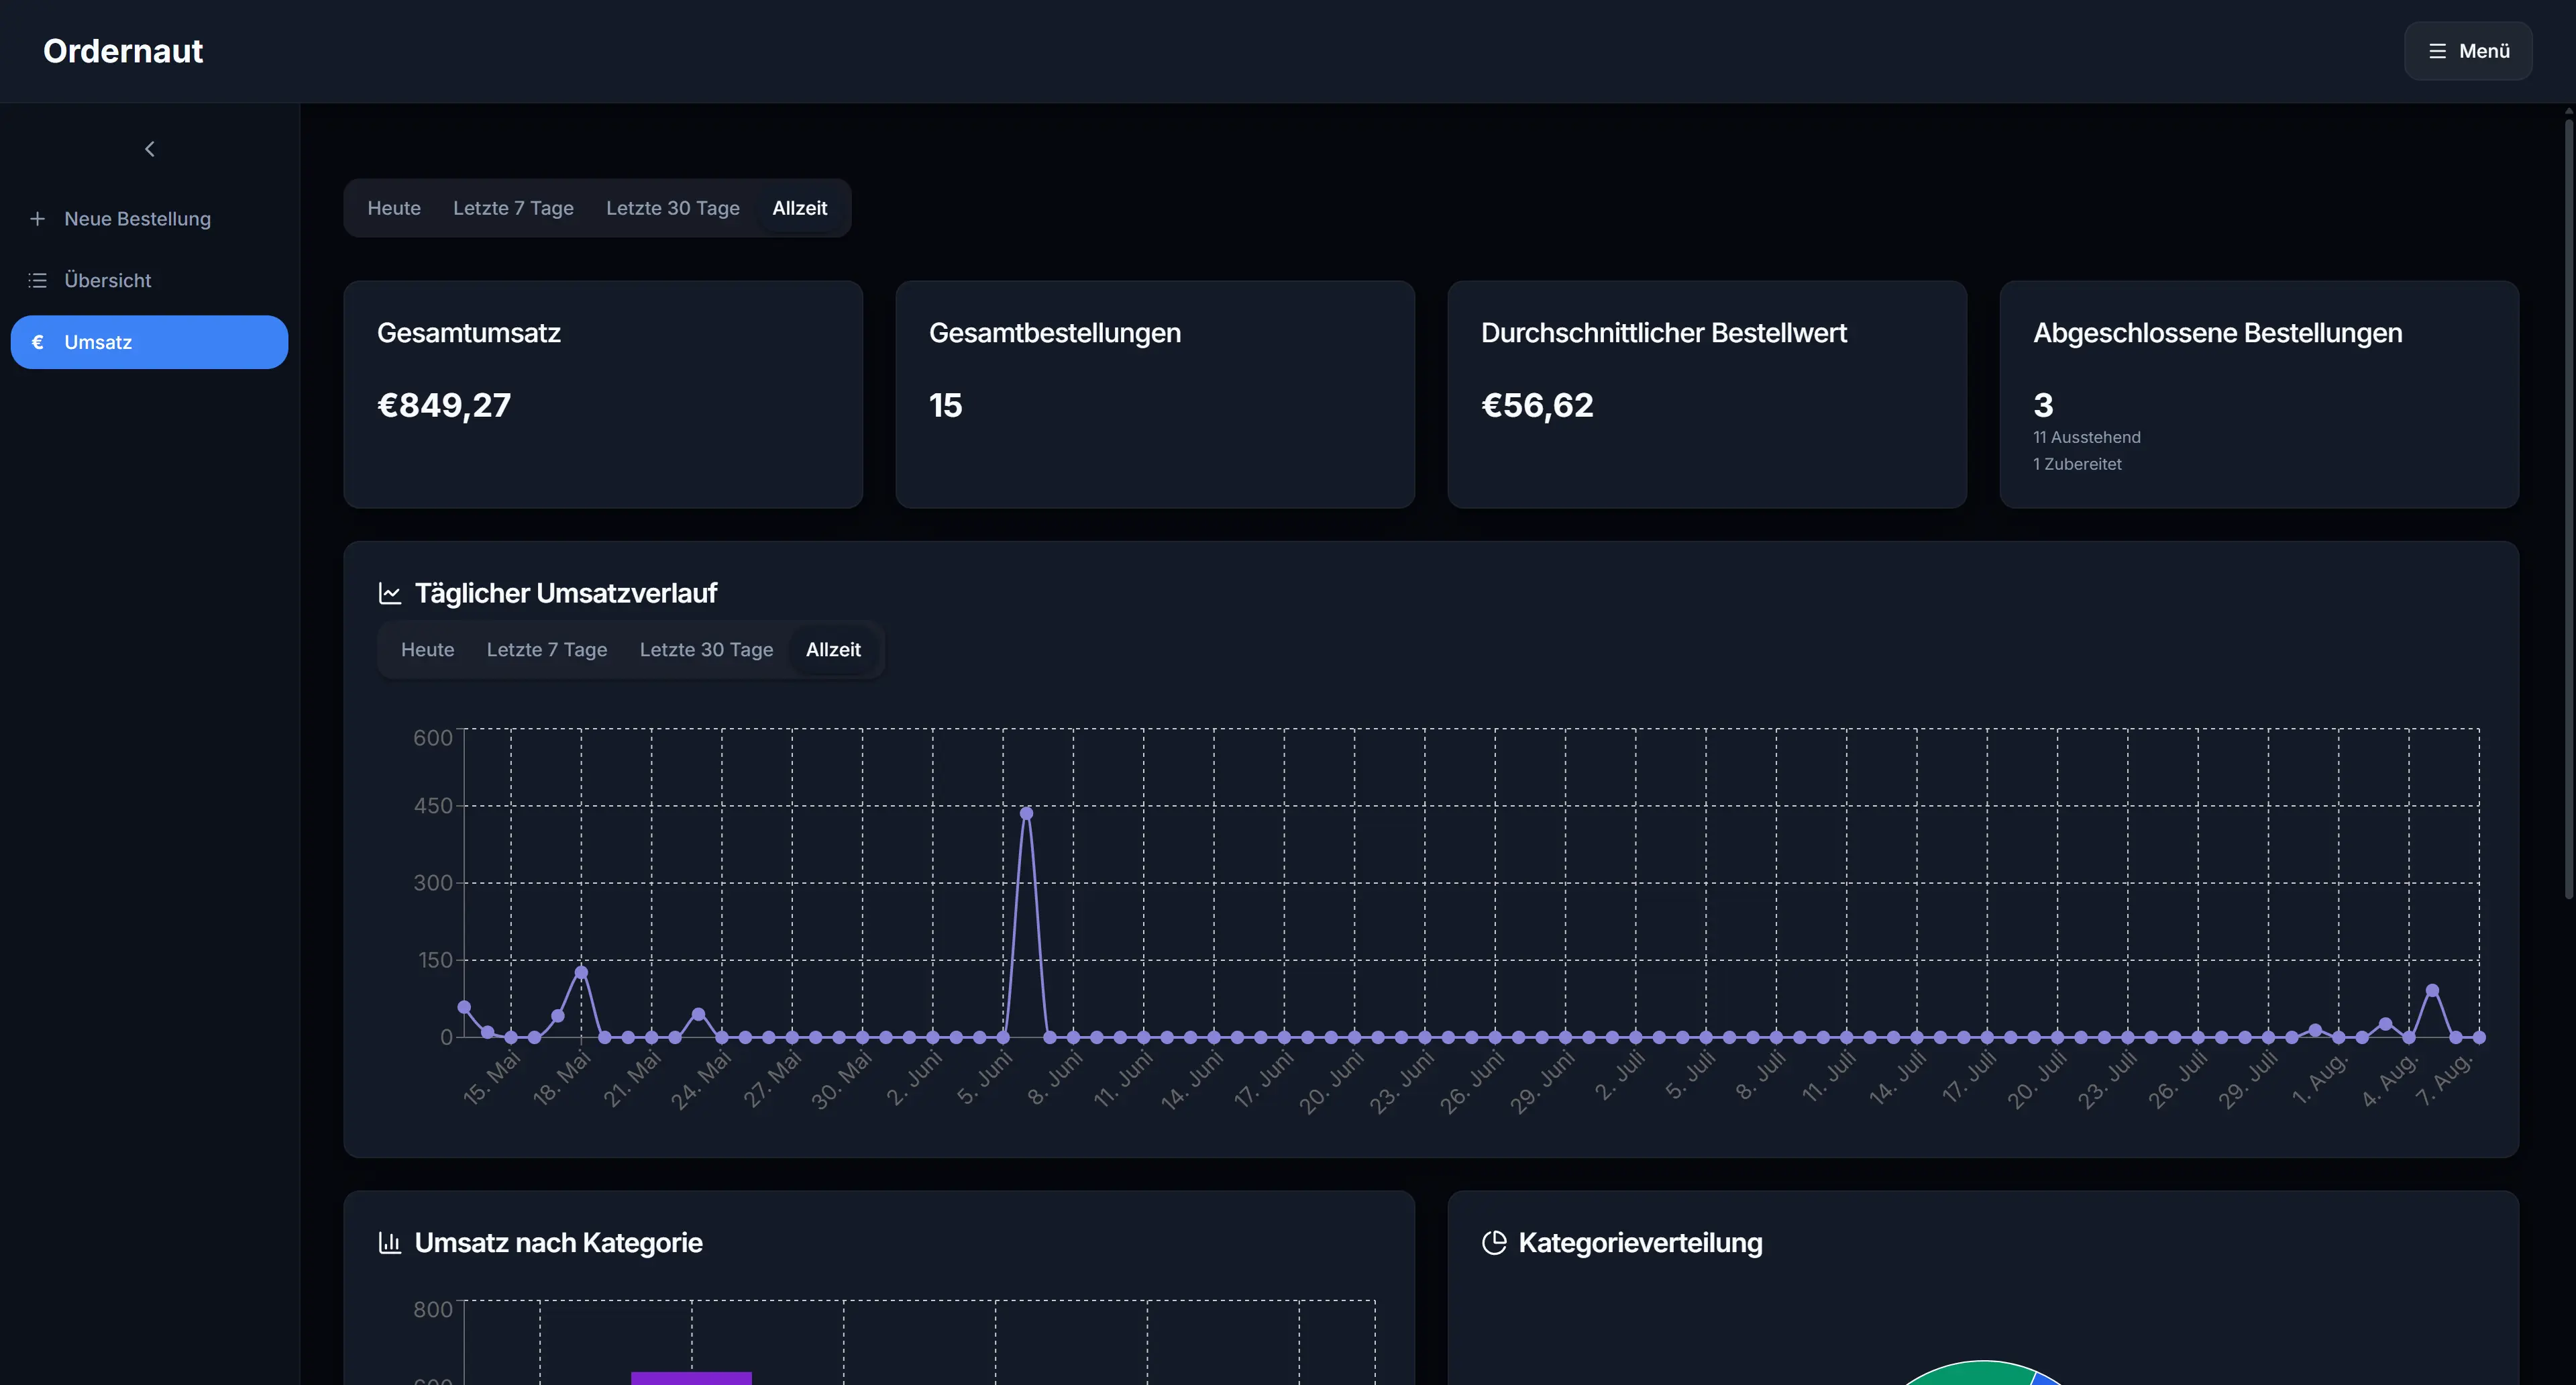
Task: Click the line chart icon beside Täglicher Umsatzverlauf
Action: [x=390, y=594]
